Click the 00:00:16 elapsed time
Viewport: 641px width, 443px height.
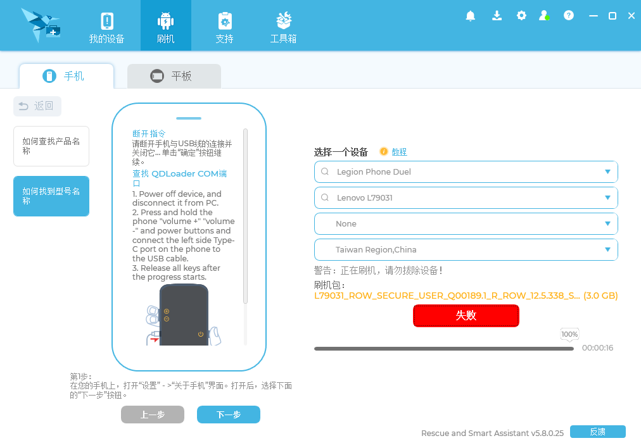point(598,348)
